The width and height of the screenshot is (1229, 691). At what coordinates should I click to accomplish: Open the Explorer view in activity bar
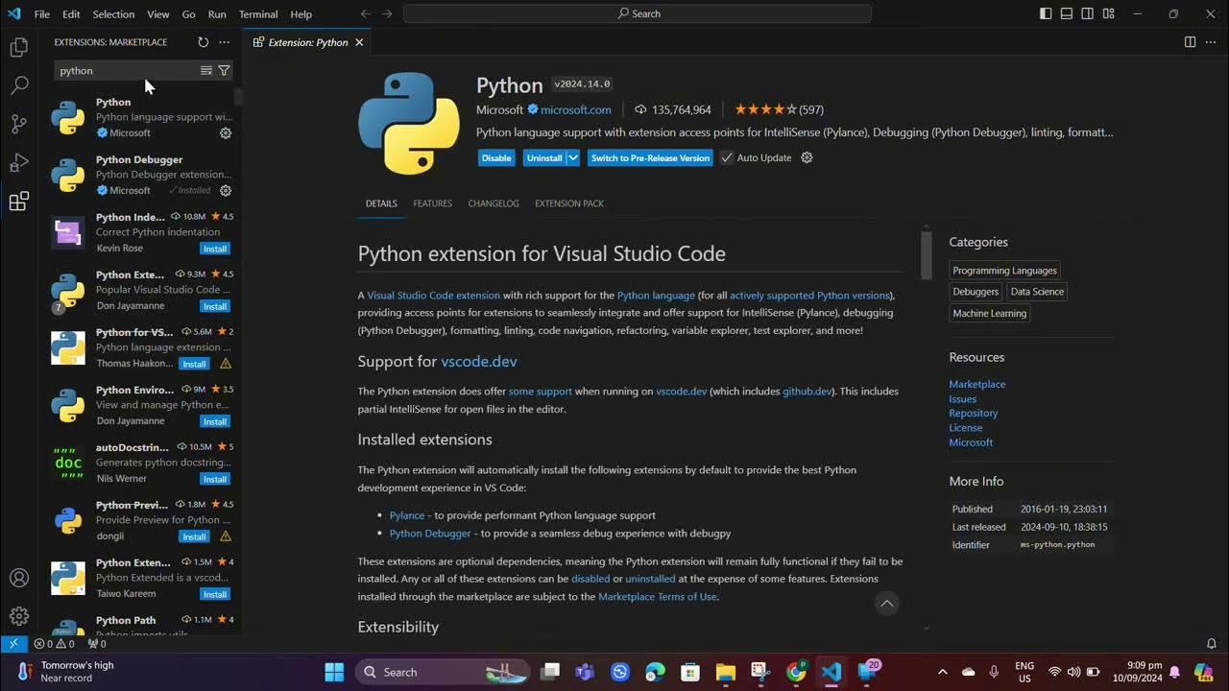(x=18, y=47)
